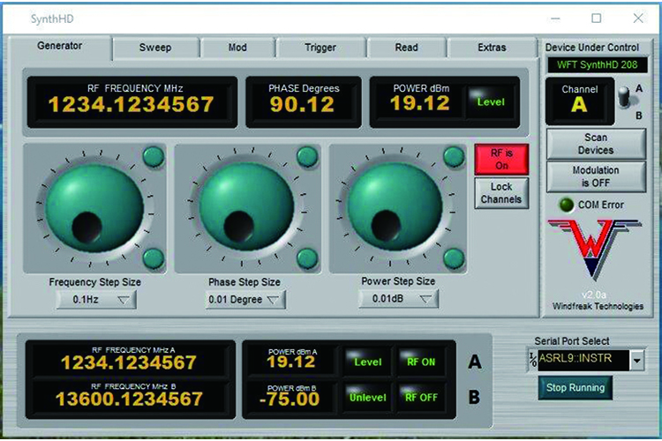Click upper round button of phase knob
The image size is (662, 441).
point(307,157)
